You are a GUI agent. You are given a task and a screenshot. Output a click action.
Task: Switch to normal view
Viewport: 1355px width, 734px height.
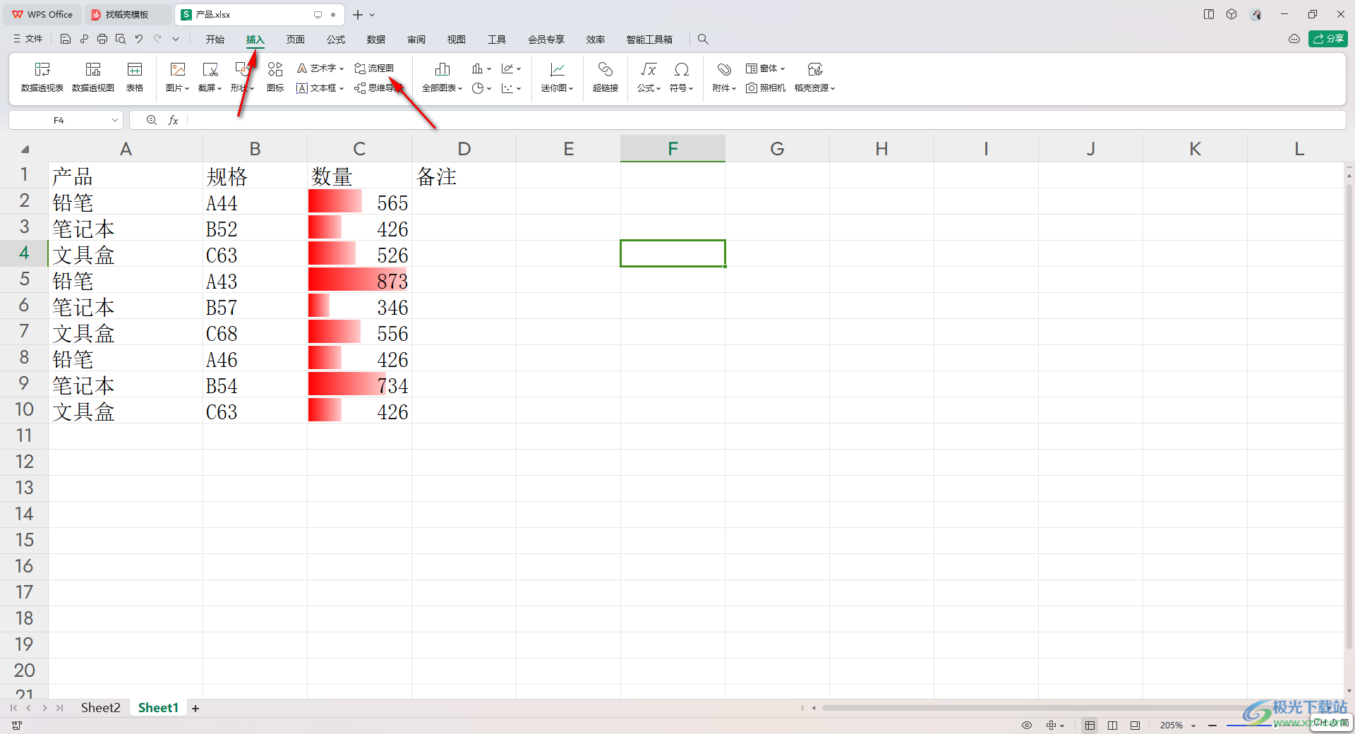click(x=1090, y=725)
